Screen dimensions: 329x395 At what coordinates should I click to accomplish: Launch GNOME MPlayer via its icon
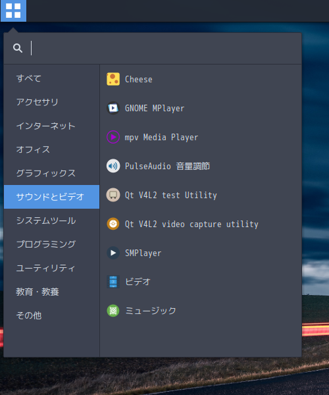[113, 108]
